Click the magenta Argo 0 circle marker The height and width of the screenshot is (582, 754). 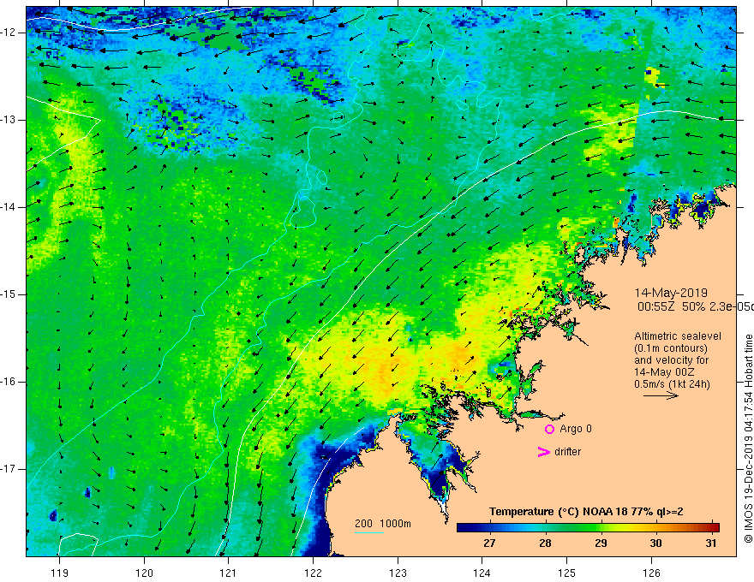pyautogui.click(x=549, y=430)
